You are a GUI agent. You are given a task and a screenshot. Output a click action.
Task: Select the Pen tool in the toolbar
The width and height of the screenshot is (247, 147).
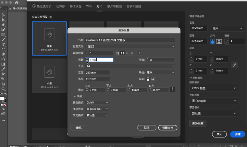[x=3, y=25]
